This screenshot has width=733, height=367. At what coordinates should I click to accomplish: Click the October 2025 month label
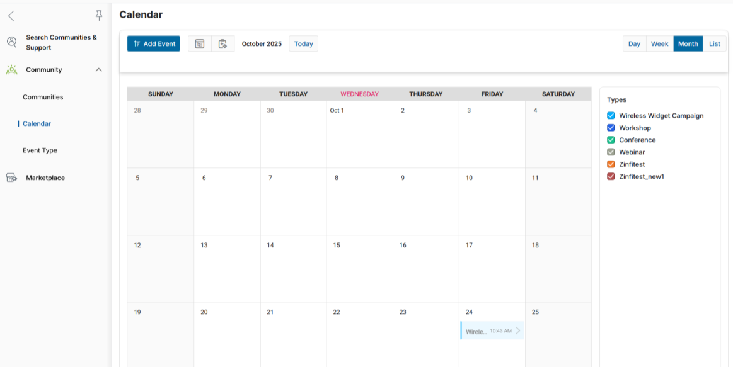[x=262, y=43]
